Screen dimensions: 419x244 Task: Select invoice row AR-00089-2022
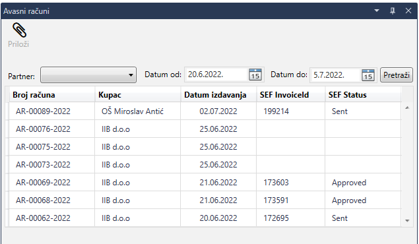pyautogui.click(x=205, y=111)
